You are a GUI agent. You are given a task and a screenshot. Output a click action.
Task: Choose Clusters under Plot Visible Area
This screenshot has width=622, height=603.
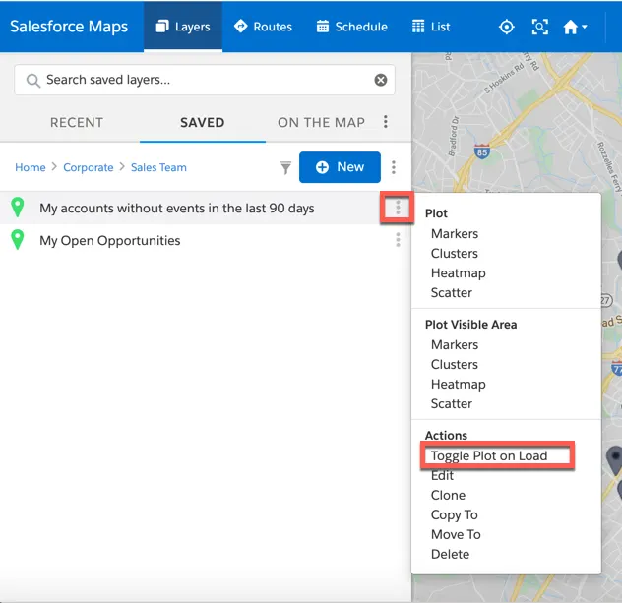coord(455,365)
